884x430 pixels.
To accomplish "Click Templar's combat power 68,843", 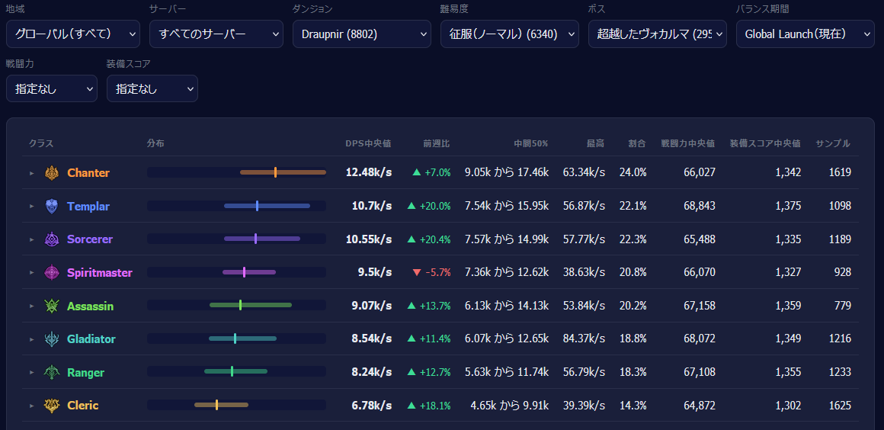I will (700, 206).
